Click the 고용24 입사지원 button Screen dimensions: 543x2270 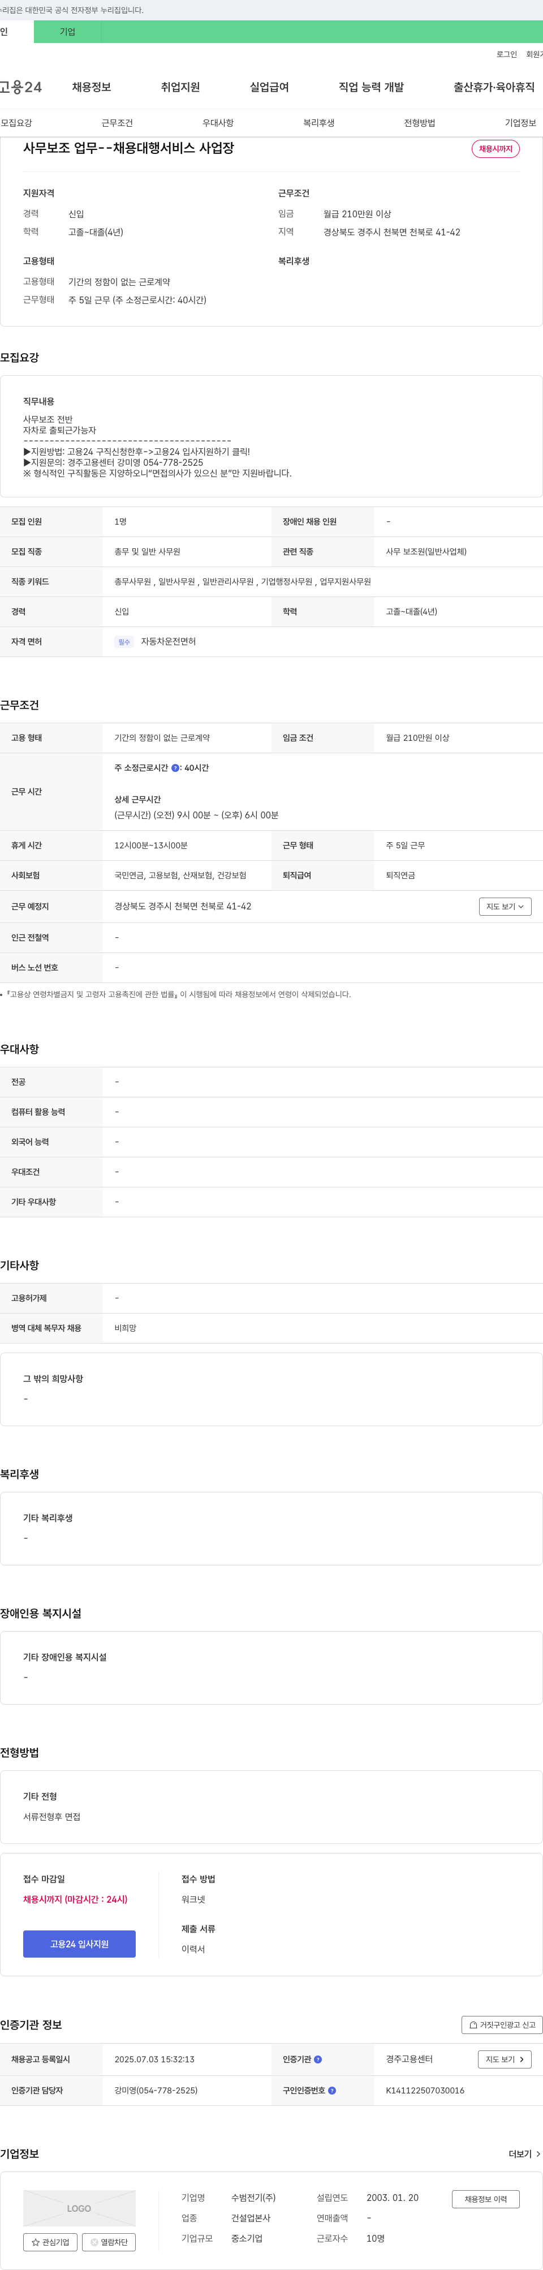79,1944
